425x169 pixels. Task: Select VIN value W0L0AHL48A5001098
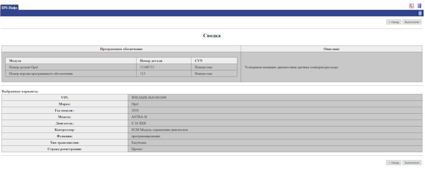coord(149,97)
